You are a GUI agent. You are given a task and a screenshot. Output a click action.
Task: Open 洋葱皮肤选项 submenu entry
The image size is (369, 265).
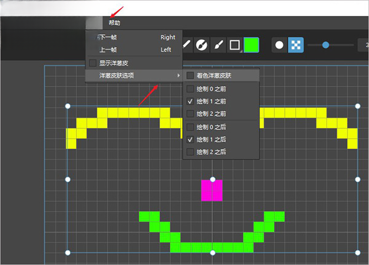[134, 75]
